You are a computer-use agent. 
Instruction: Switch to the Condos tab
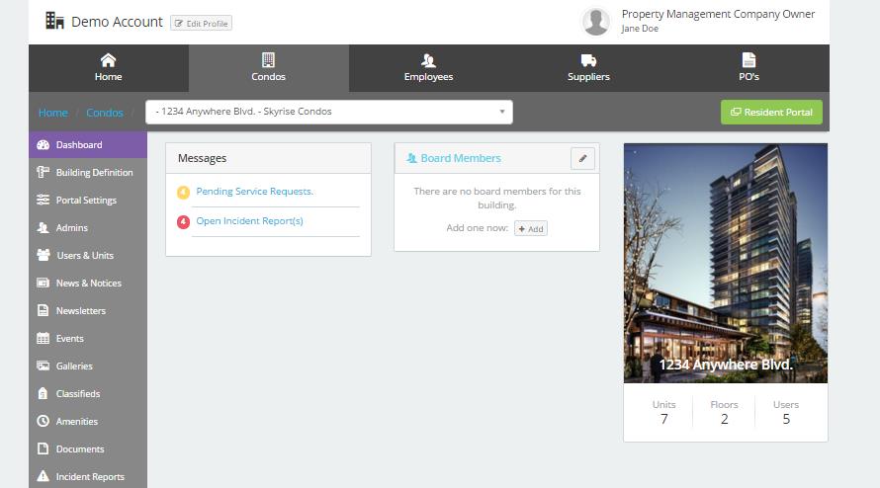click(x=268, y=68)
